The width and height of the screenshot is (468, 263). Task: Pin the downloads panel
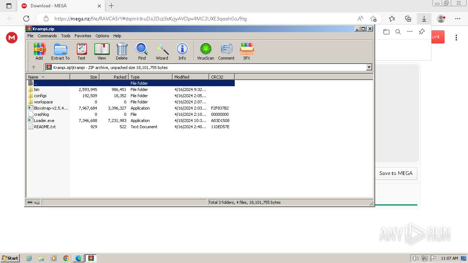[x=422, y=32]
